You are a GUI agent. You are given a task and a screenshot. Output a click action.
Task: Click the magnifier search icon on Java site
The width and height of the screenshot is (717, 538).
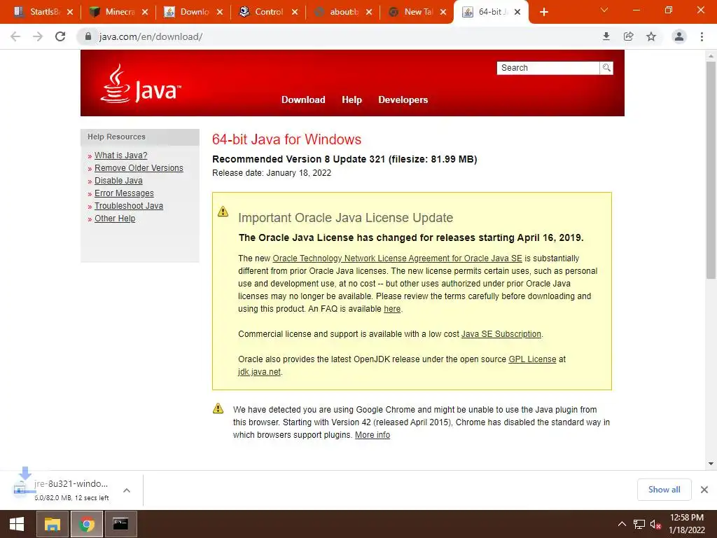[606, 68]
